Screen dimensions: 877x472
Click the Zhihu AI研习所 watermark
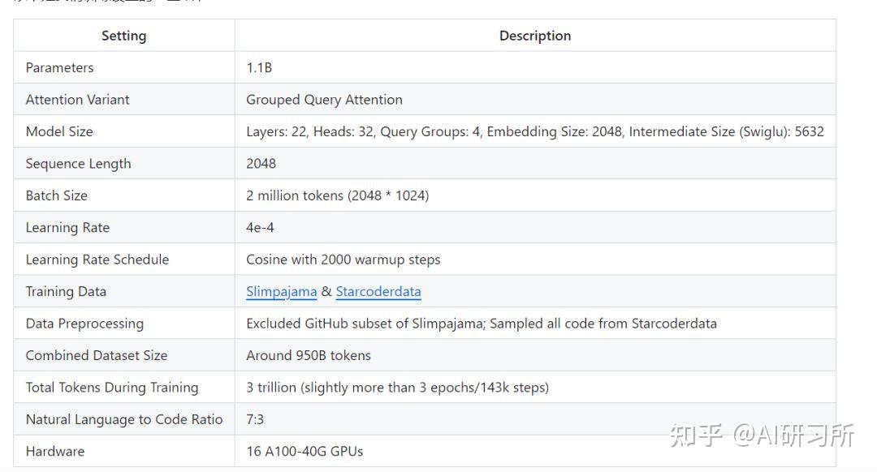(x=761, y=436)
